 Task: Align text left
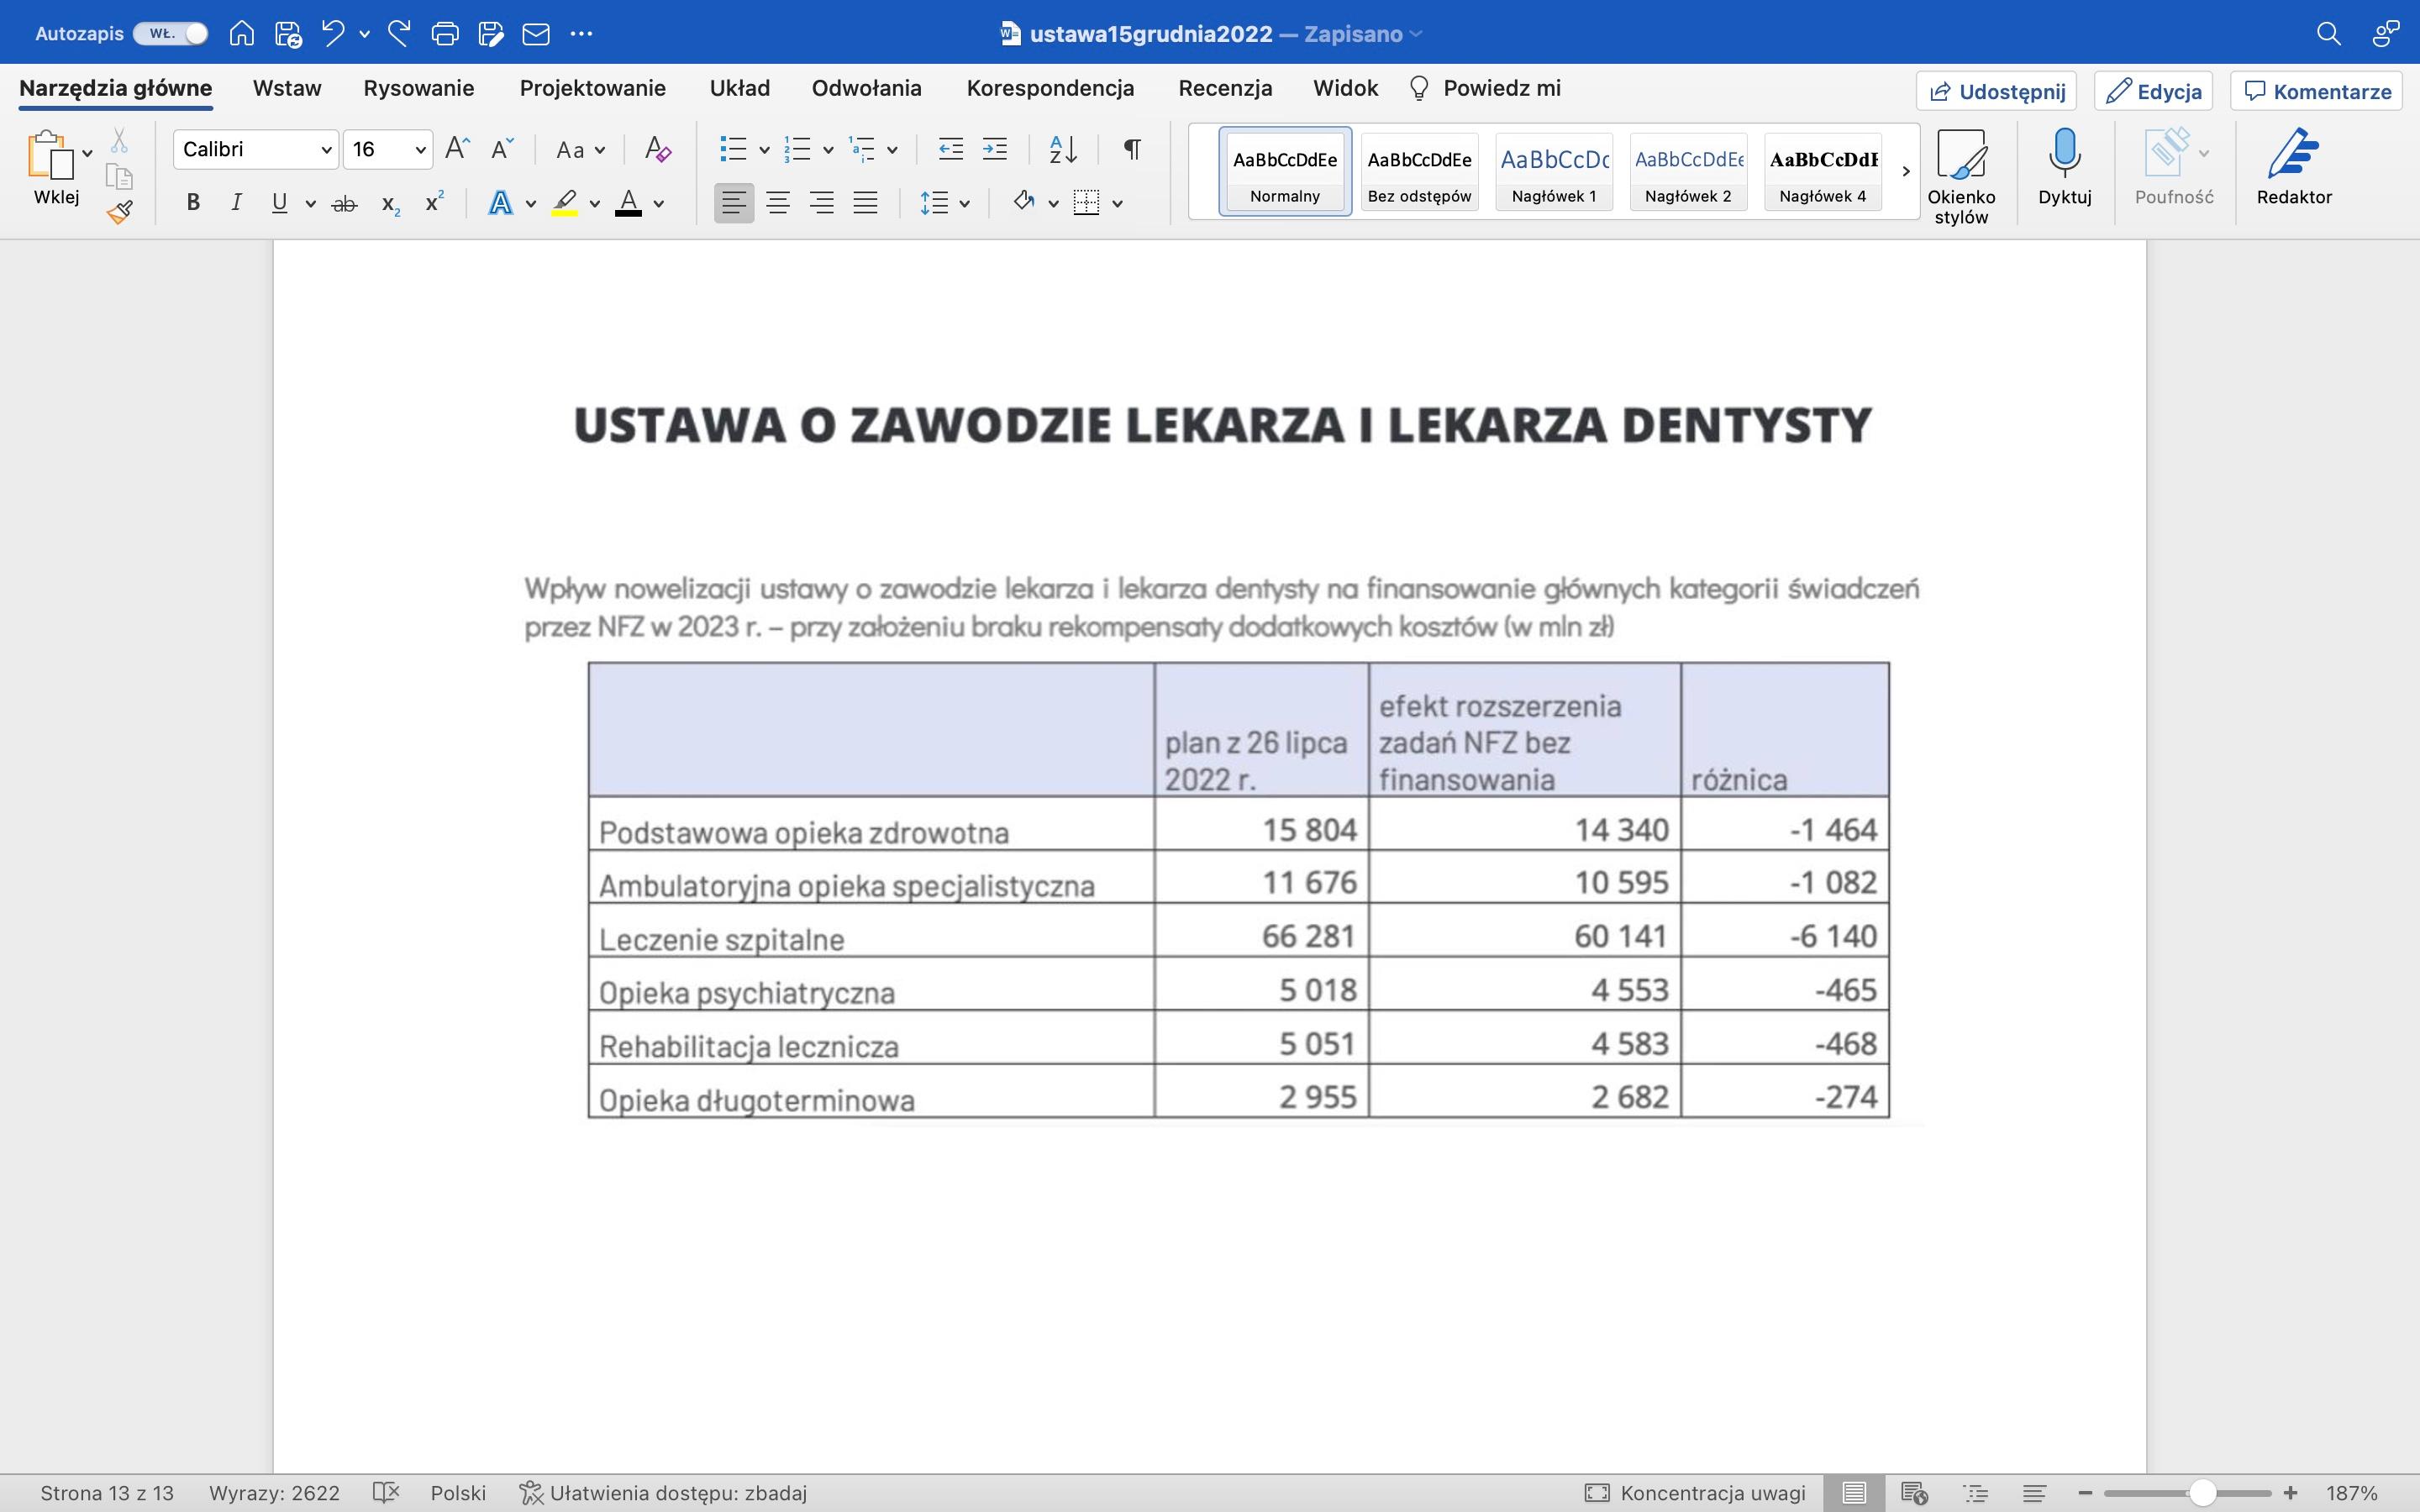(734, 203)
